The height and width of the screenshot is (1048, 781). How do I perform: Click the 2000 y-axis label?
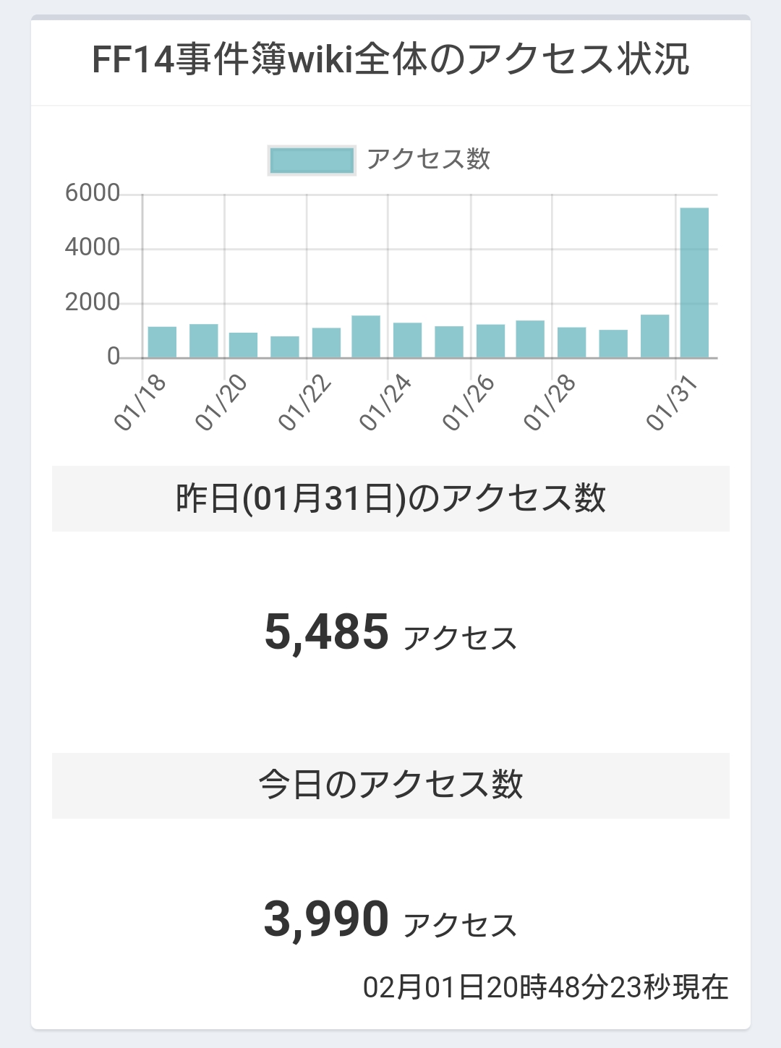[93, 302]
